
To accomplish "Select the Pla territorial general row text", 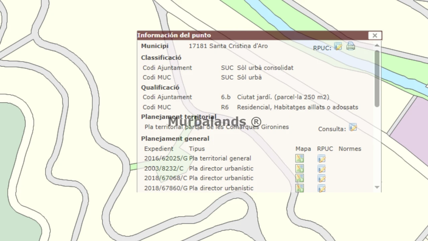I will click(220, 159).
